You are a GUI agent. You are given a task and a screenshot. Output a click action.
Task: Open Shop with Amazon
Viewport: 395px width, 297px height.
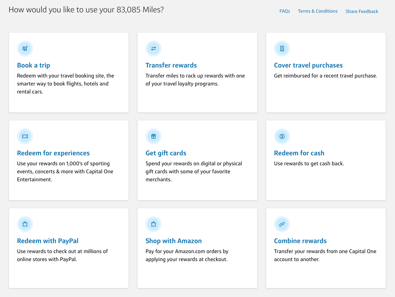pyautogui.click(x=174, y=241)
